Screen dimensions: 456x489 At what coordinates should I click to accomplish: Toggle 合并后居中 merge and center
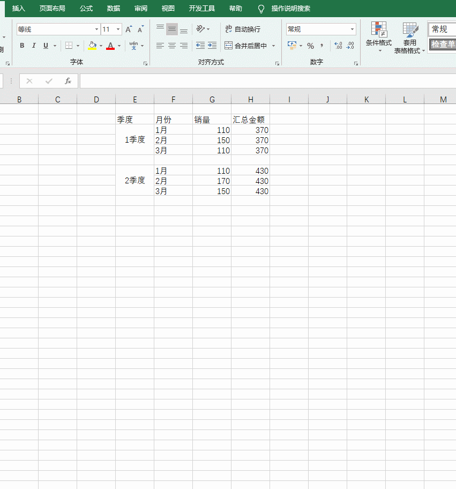click(246, 46)
